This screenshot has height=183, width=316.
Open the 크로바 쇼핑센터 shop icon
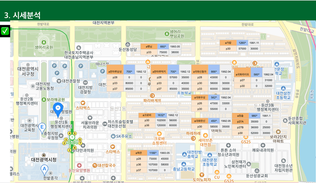click(159, 134)
